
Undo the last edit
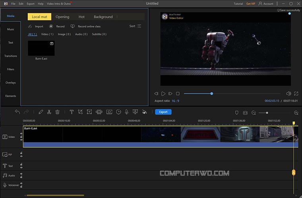[x=17, y=112]
